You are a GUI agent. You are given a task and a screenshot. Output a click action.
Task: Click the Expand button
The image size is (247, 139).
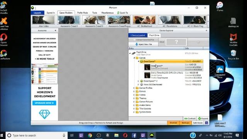203,119
